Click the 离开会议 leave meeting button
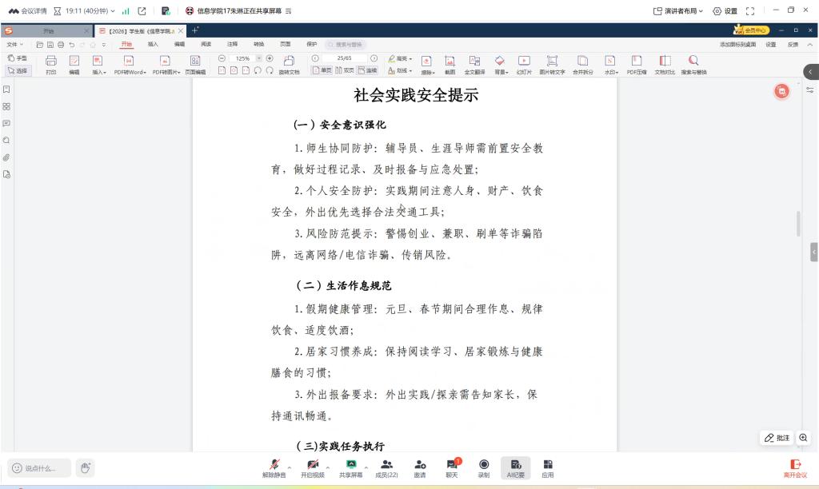Viewport: 819px width, 489px height. click(795, 467)
